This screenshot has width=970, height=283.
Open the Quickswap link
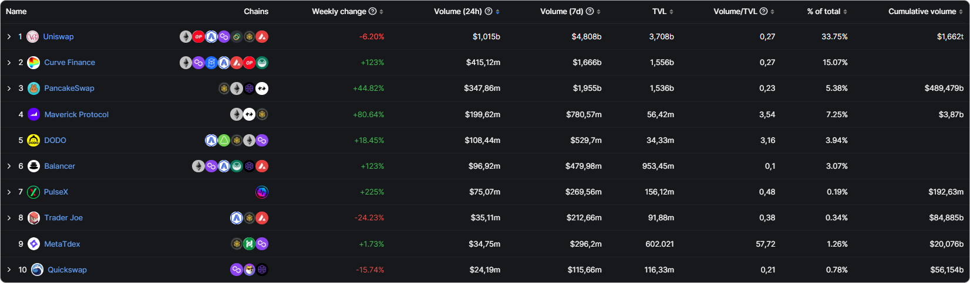[67, 270]
